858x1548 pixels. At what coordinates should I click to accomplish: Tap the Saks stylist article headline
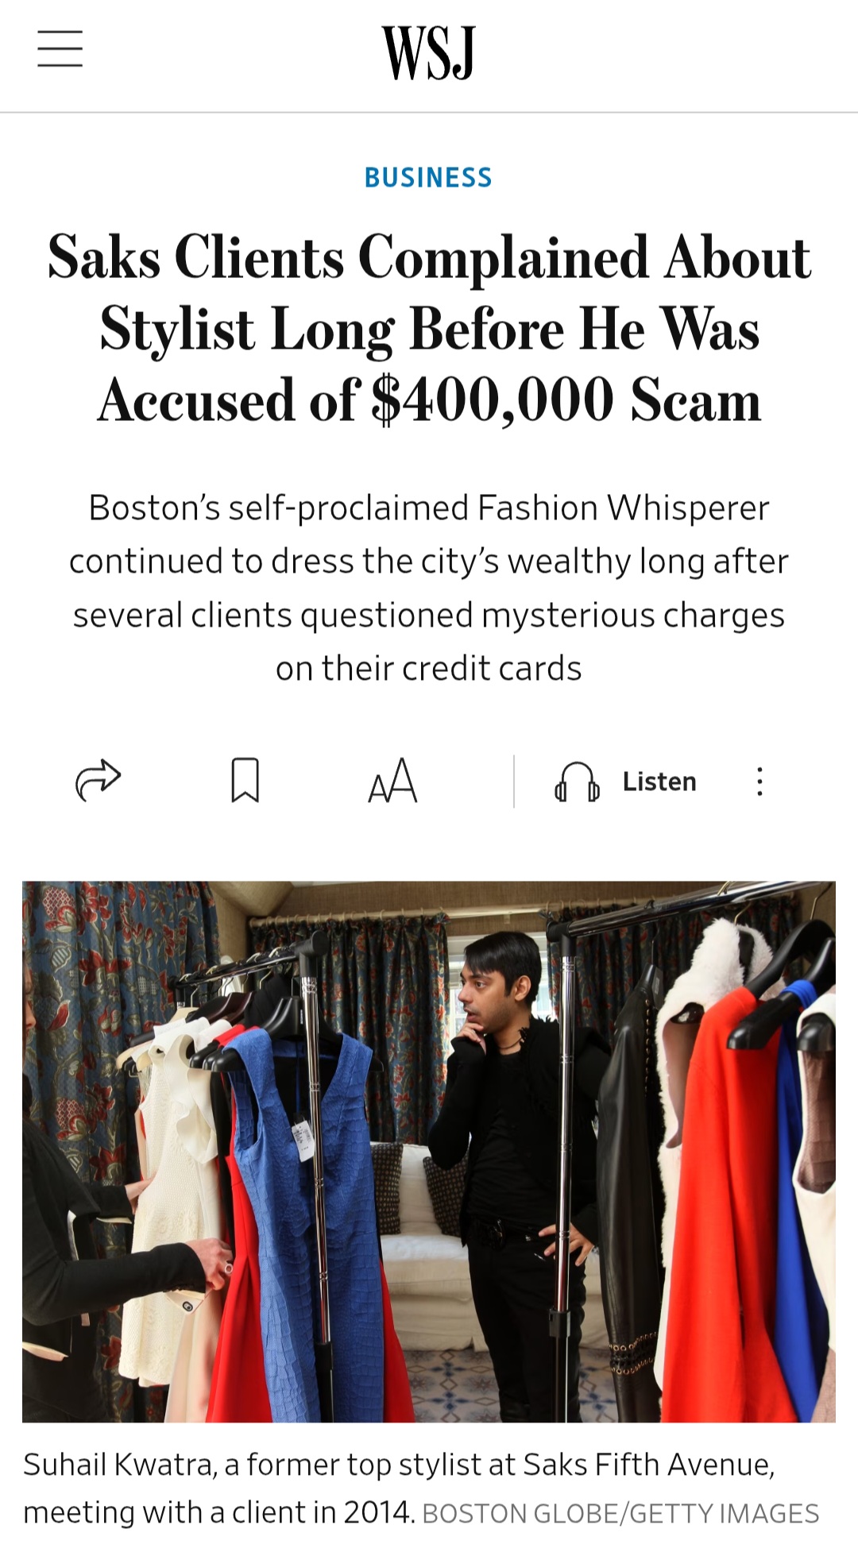(x=429, y=328)
